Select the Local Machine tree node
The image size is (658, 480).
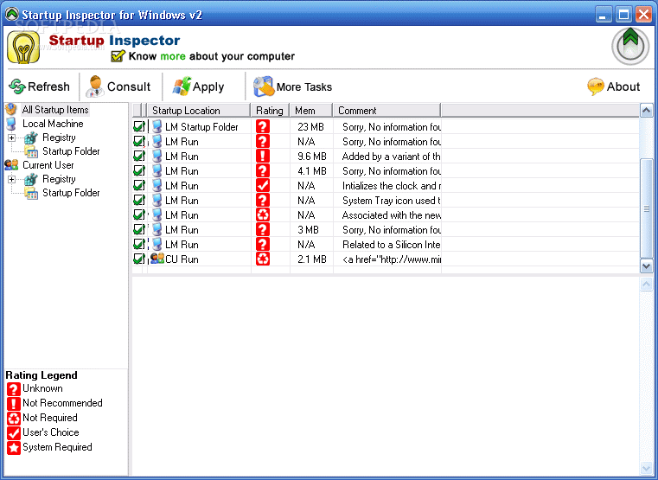[x=53, y=124]
